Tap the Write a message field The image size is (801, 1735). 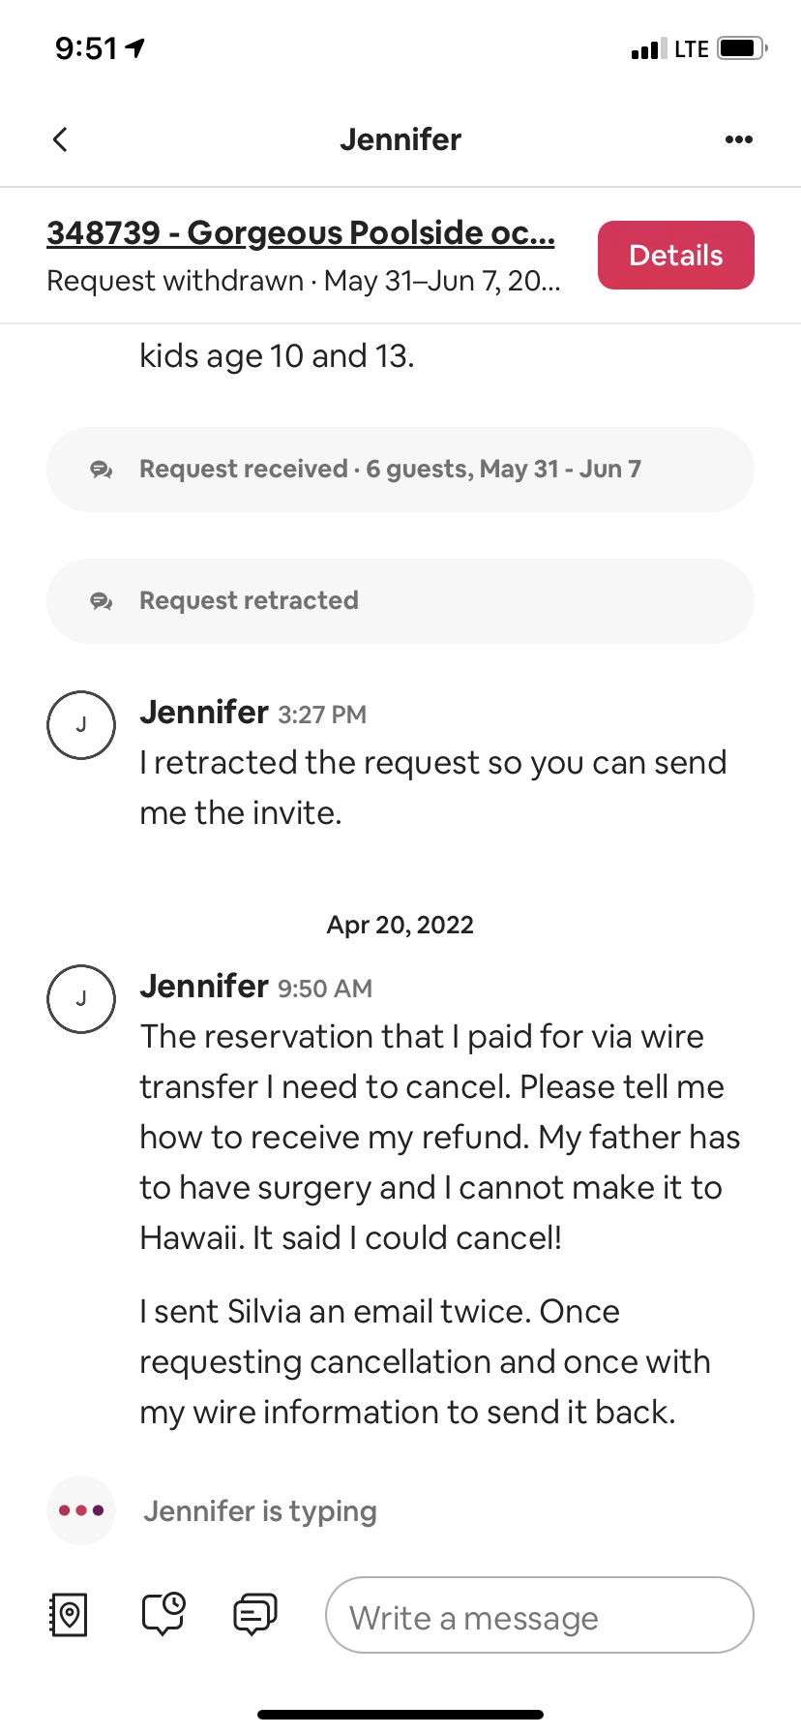pos(539,1615)
